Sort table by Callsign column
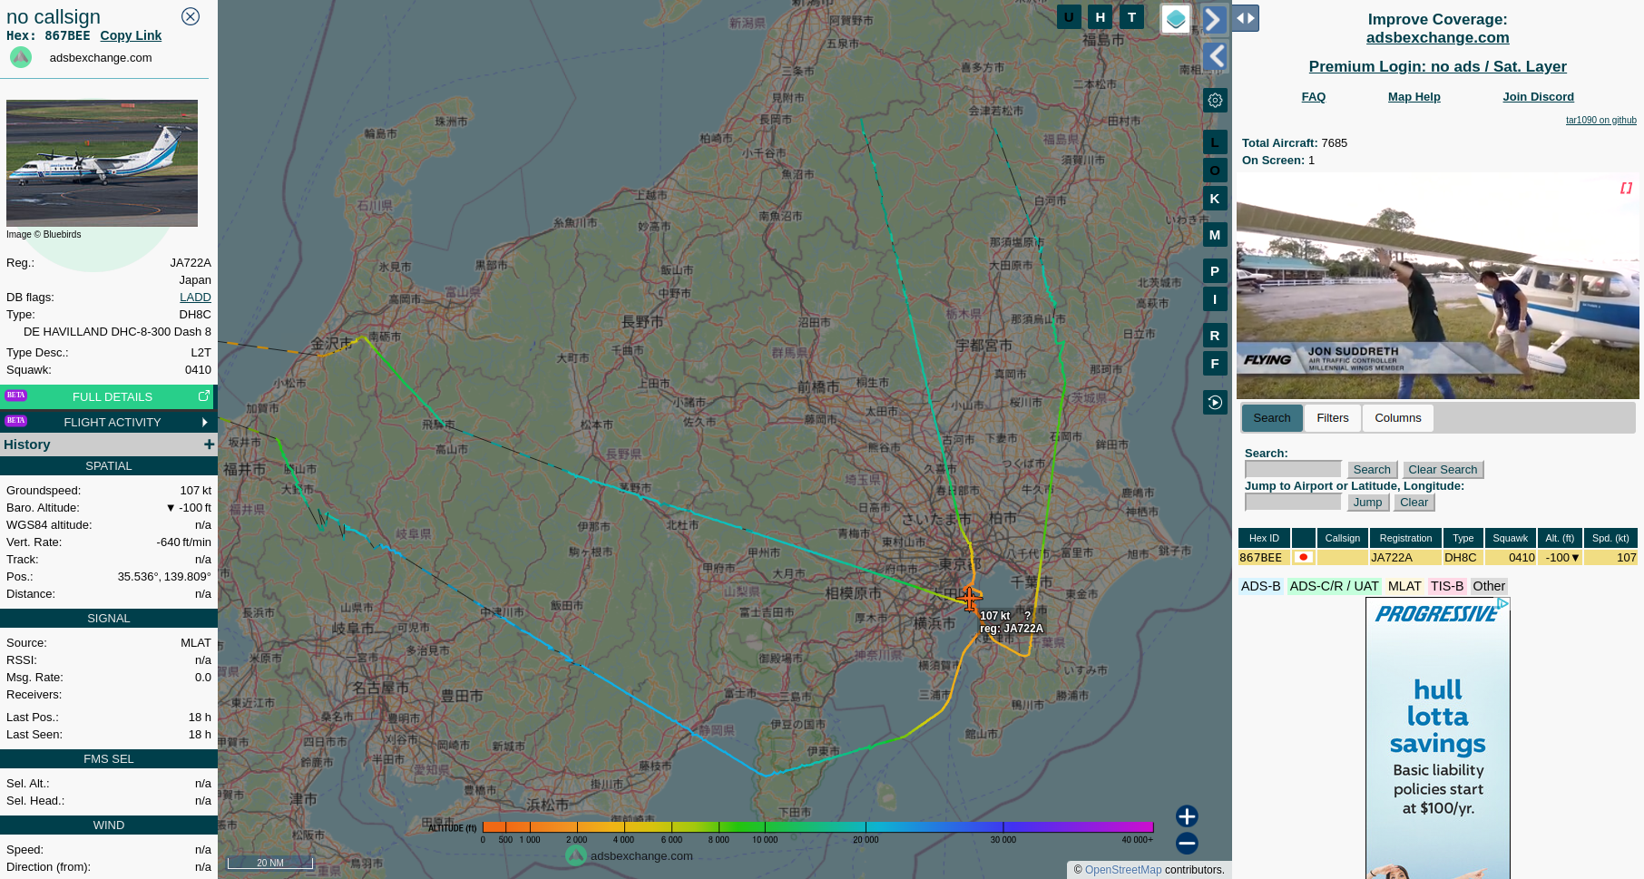The height and width of the screenshot is (879, 1644). [x=1342, y=538]
